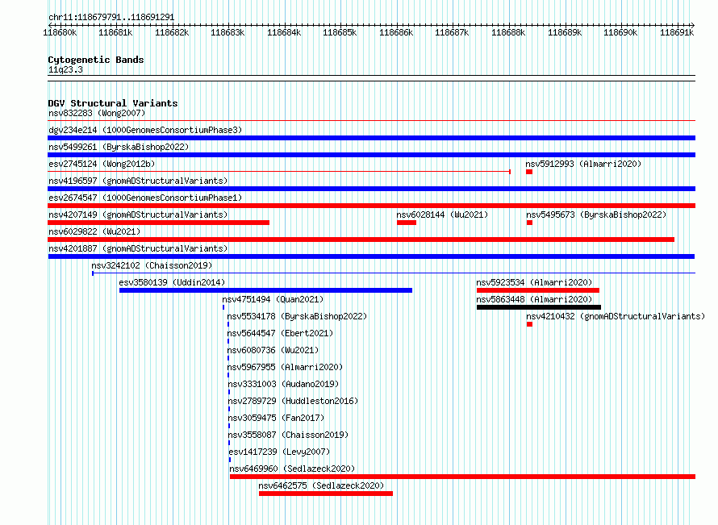Open the nsv6029822 (Wu2021) label
Screen dimensions: 718x525
point(94,231)
